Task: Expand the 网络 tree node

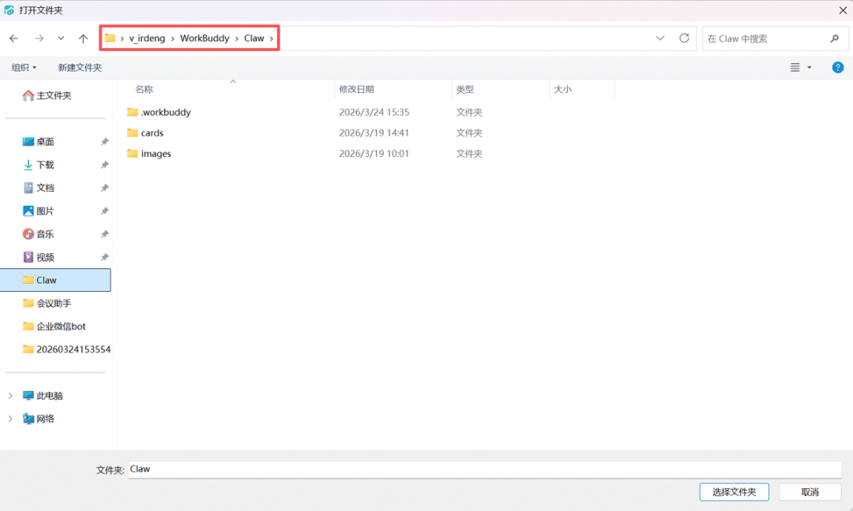Action: point(10,419)
